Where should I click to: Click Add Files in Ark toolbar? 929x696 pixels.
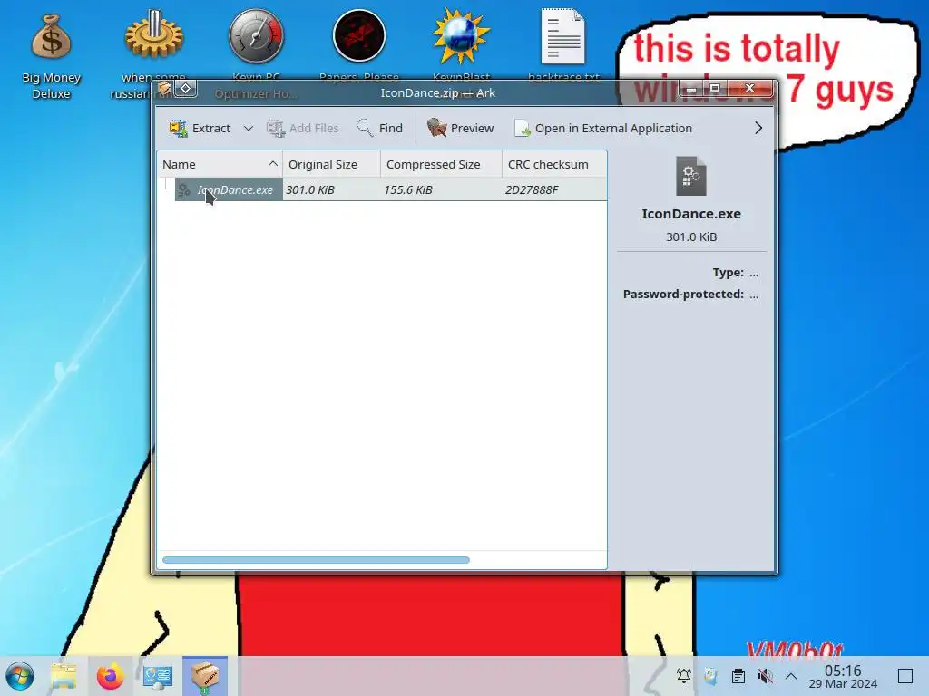(x=303, y=128)
